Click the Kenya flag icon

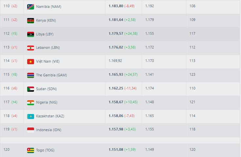(30, 20)
